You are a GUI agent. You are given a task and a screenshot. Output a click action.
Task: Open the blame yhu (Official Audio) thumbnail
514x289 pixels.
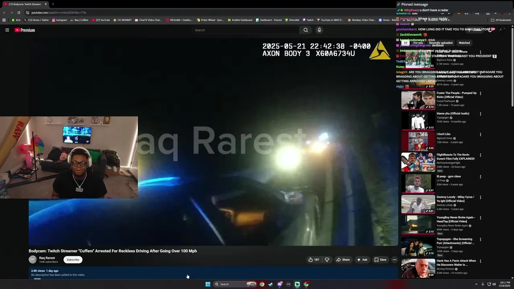click(418, 120)
